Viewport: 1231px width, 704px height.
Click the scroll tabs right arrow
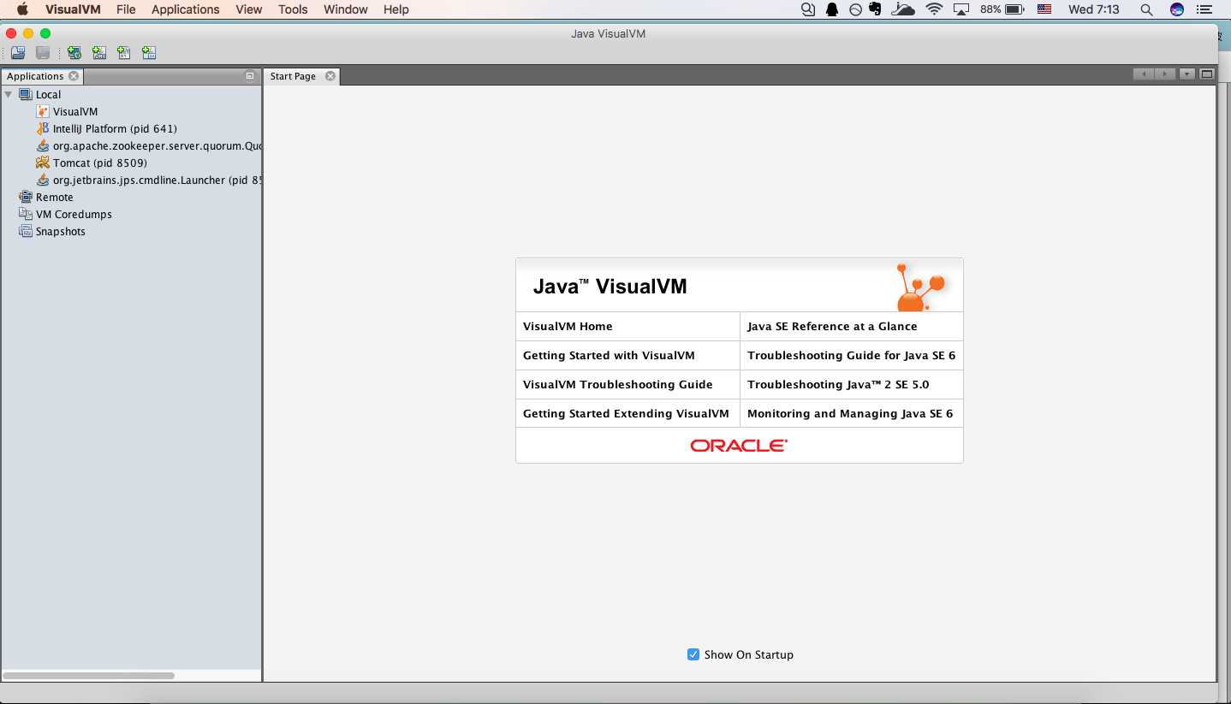point(1165,74)
